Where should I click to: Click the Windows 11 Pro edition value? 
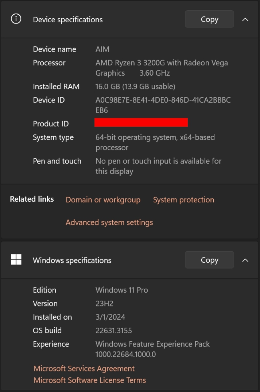(x=121, y=290)
